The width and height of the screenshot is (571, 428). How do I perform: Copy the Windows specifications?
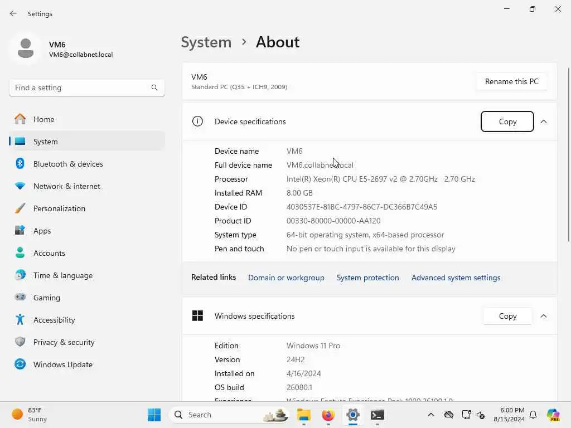point(507,316)
